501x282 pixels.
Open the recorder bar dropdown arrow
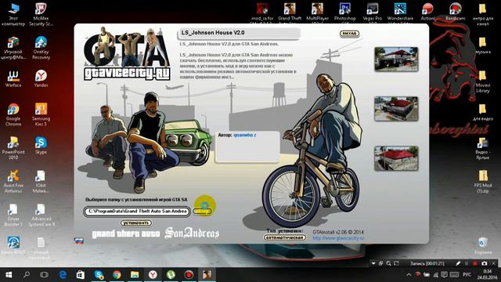373,263
